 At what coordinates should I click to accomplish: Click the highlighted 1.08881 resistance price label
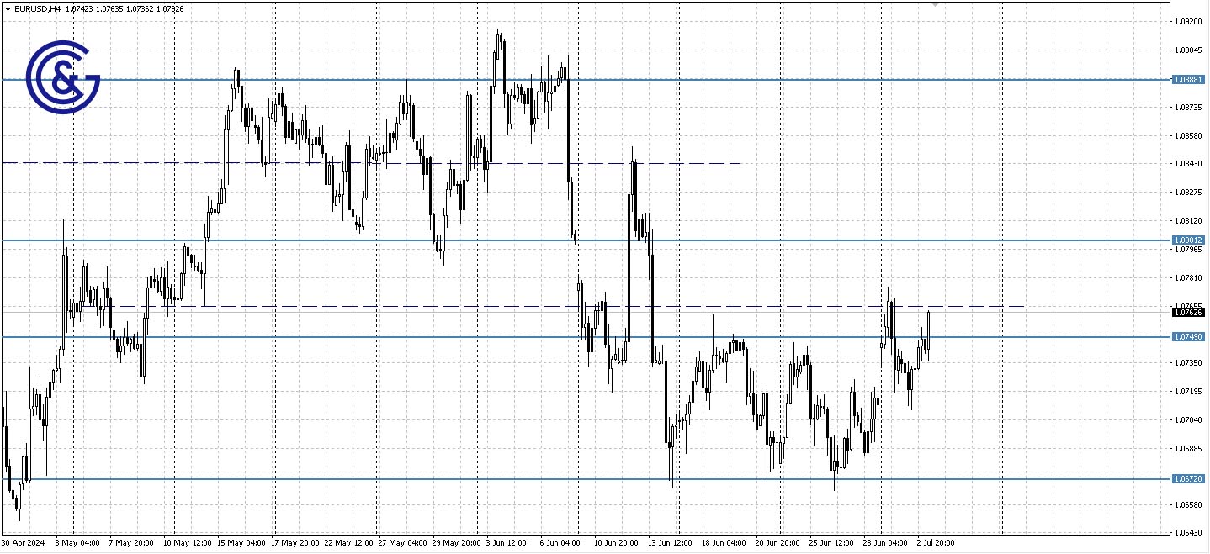click(x=1187, y=81)
